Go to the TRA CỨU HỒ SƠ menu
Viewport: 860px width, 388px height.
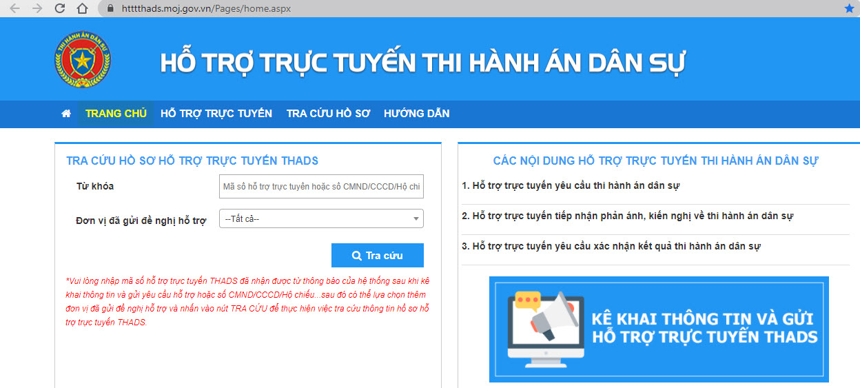(x=328, y=114)
